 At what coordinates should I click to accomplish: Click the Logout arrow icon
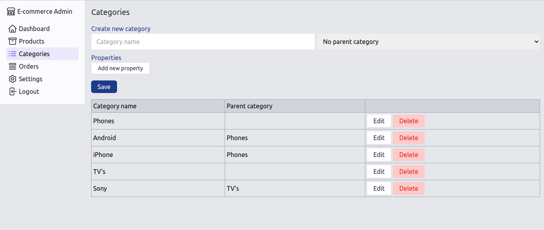point(13,91)
